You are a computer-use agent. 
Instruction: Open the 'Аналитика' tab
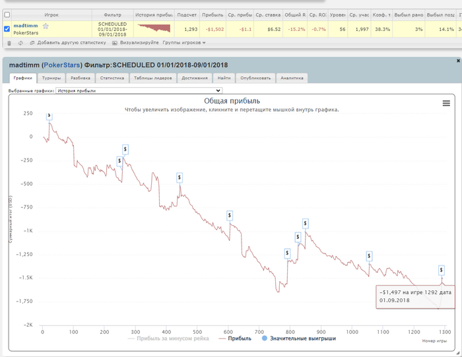pos(292,78)
